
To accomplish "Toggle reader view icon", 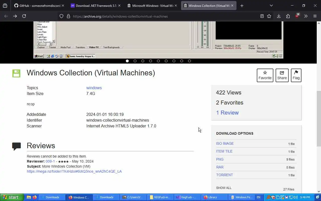I will coord(262,16).
